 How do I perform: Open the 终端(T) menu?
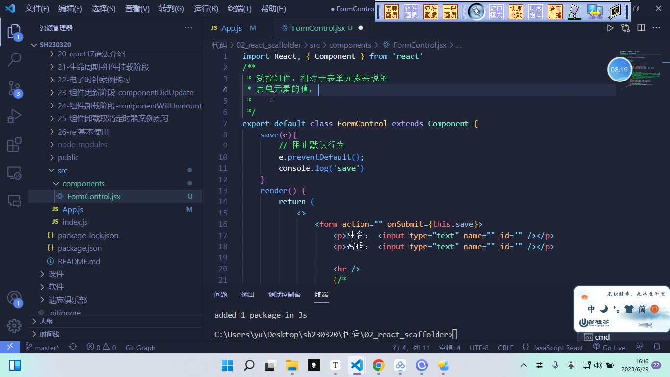239,9
